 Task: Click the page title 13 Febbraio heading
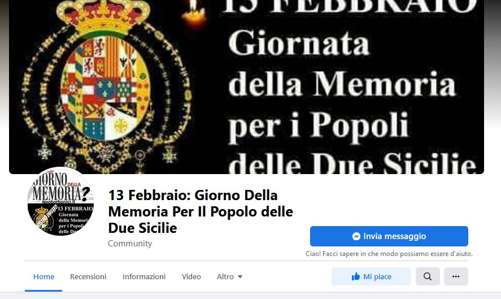pyautogui.click(x=201, y=212)
